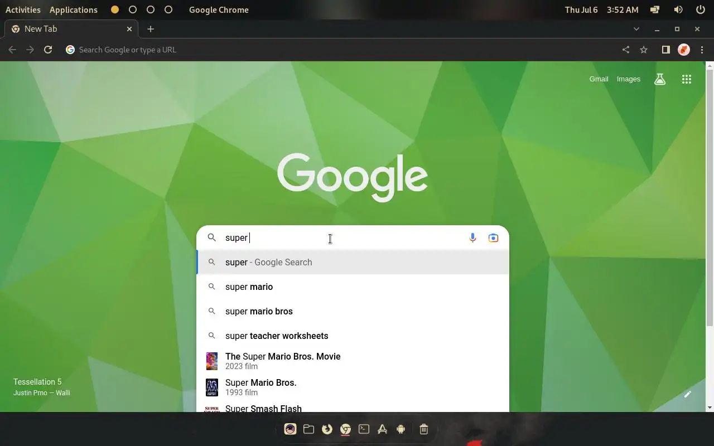Open the Applications menu
This screenshot has height=446, width=714.
click(x=74, y=9)
